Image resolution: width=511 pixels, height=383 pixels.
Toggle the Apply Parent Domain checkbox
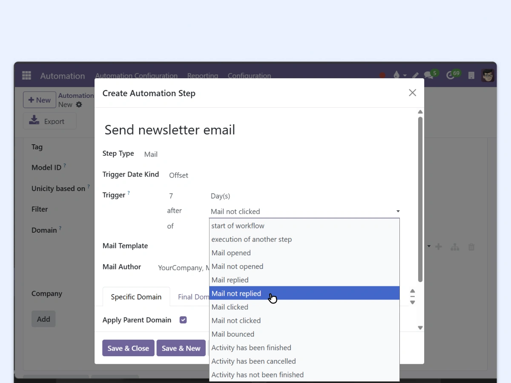click(x=183, y=320)
